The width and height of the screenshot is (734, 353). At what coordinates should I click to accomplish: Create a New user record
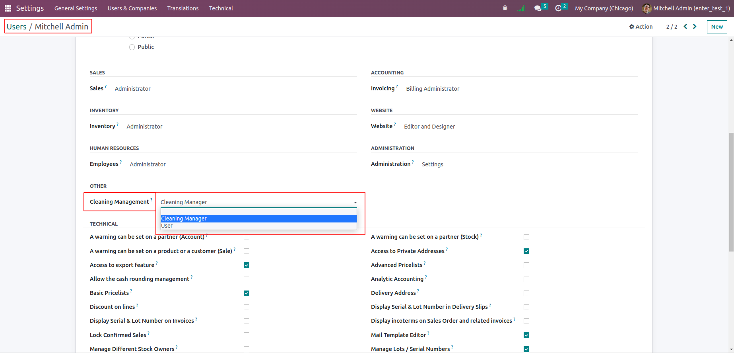(717, 27)
